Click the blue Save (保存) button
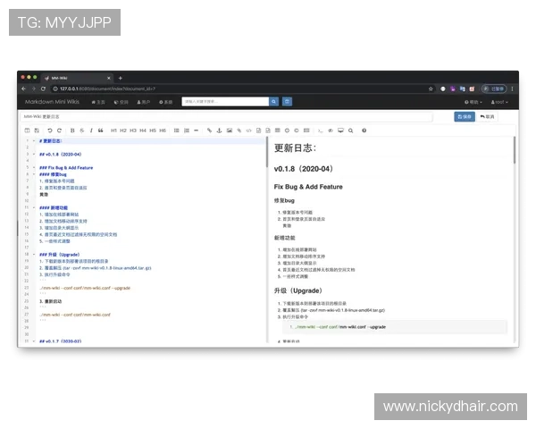Image resolution: width=536 pixels, height=429 pixels. [465, 117]
